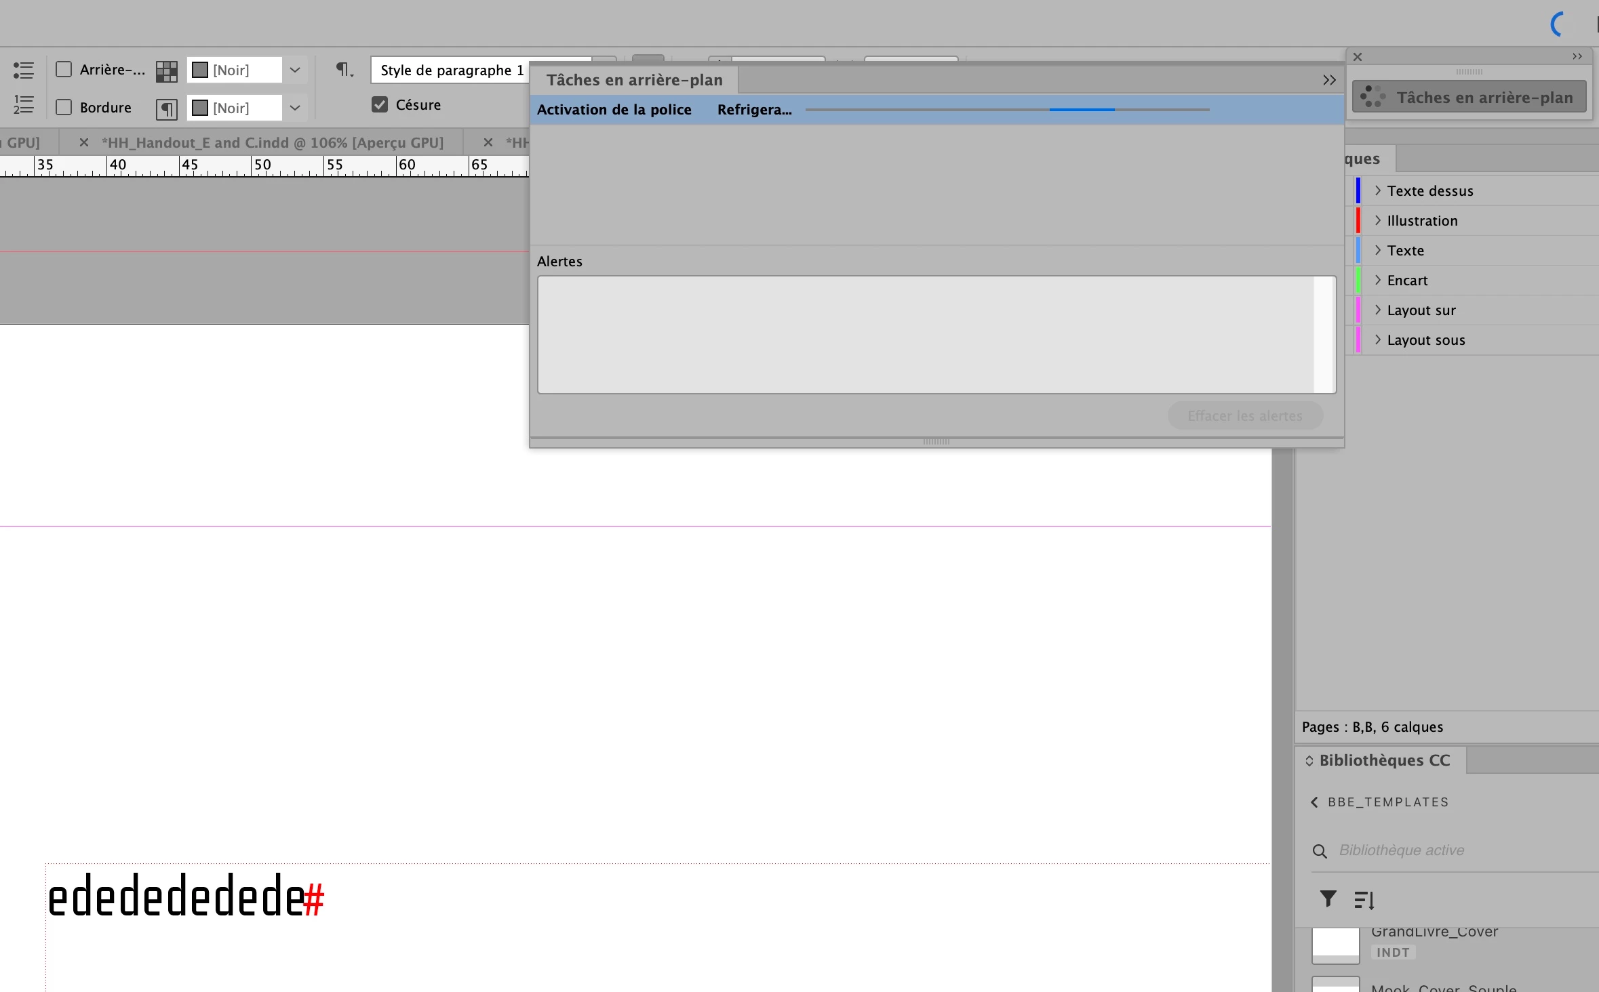Expand the Illustration layer
Screen dimensions: 1599x992
coord(1378,221)
